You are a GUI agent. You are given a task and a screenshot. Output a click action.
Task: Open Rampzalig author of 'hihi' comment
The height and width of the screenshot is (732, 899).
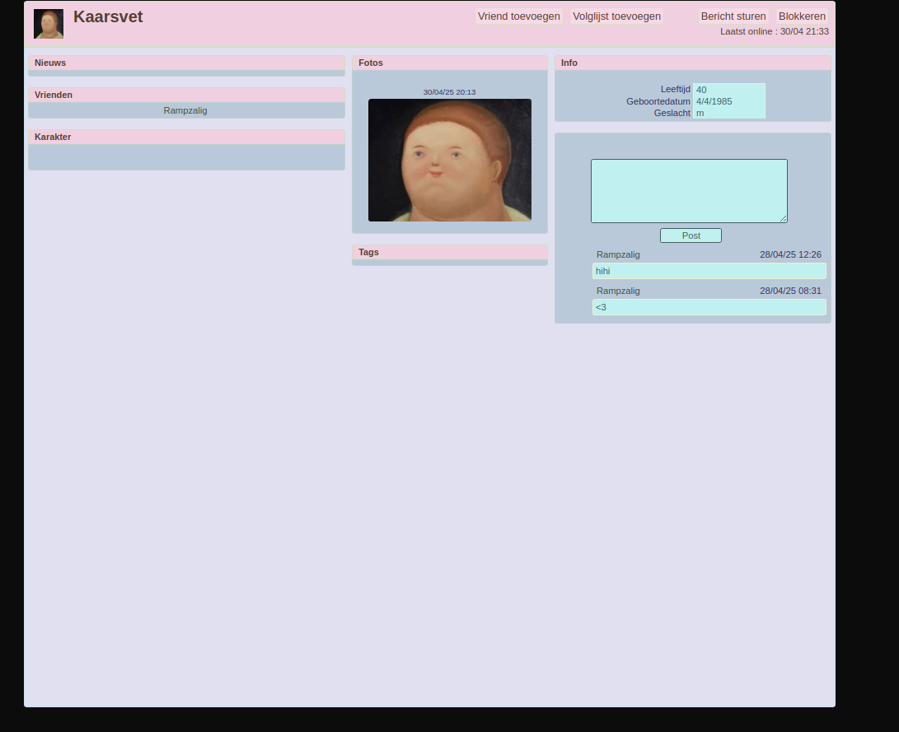(x=618, y=254)
